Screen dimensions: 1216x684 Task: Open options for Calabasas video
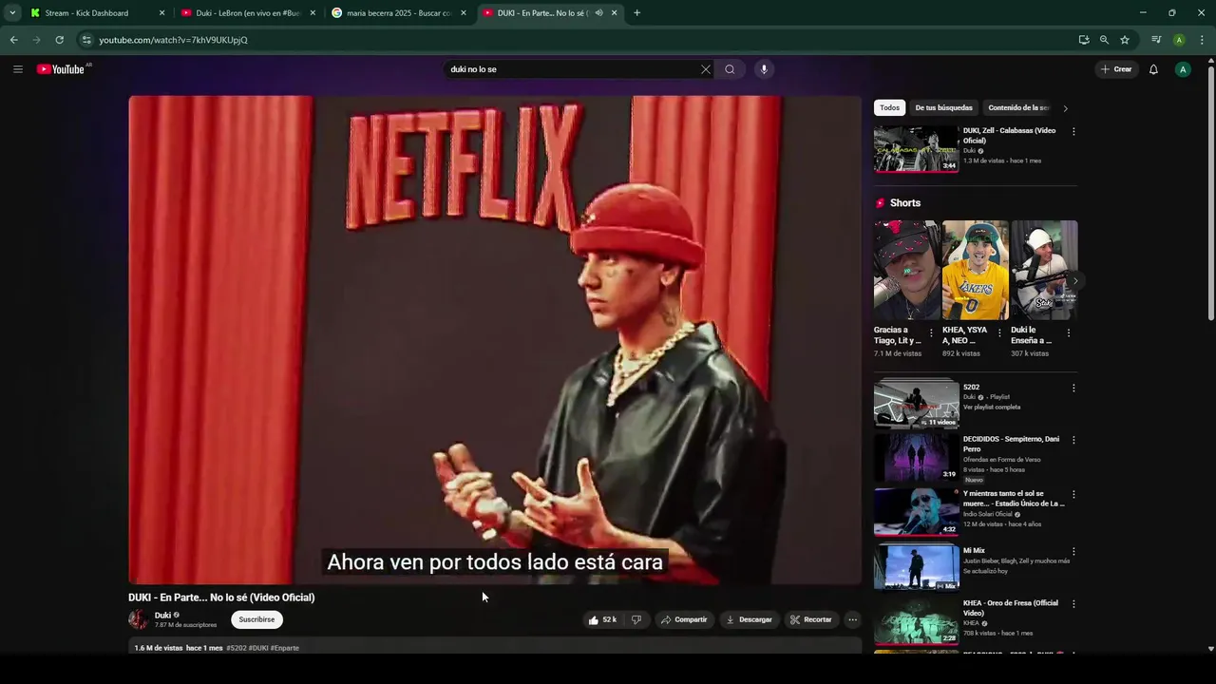[1073, 131]
